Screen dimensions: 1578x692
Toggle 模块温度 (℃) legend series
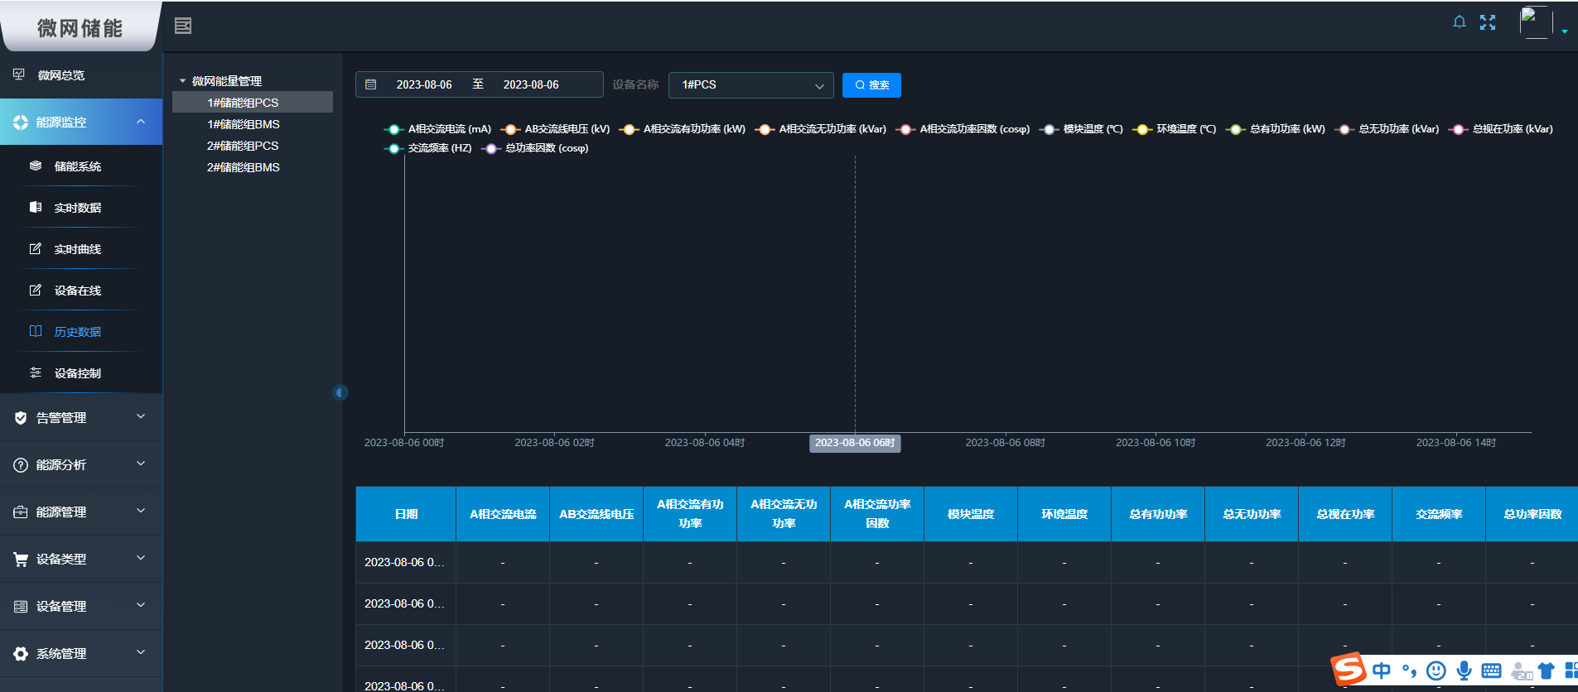click(1081, 129)
